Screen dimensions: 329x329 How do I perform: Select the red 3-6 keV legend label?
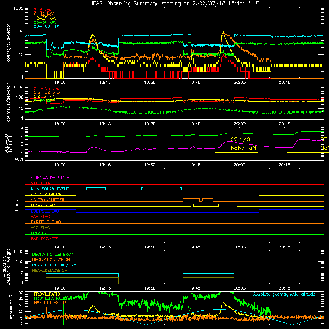(43, 10)
